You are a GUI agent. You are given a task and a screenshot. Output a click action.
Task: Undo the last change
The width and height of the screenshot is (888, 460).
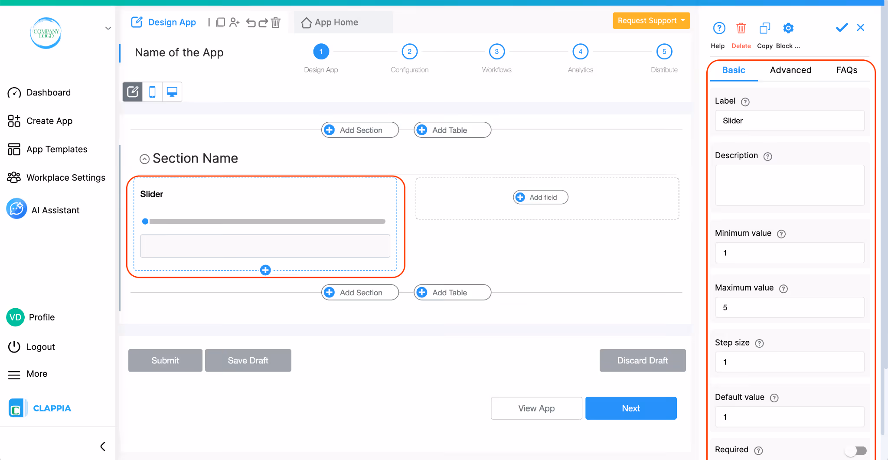(251, 23)
